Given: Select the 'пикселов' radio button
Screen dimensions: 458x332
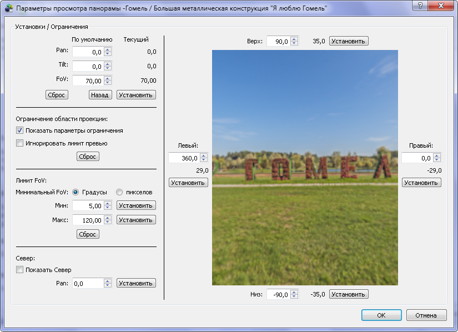Looking at the screenshot, I should point(119,192).
